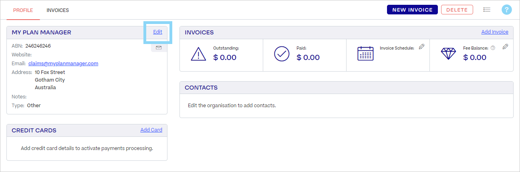Click the CREDIT CARDS panel heading

(34, 130)
